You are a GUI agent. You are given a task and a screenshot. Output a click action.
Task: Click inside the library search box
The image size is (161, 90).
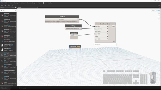pyautogui.click(x=8, y=10)
